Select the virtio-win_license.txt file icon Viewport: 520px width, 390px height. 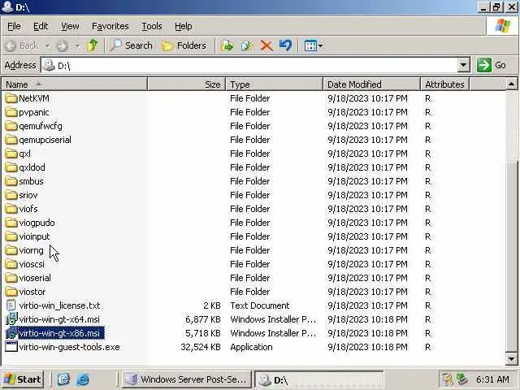11,305
